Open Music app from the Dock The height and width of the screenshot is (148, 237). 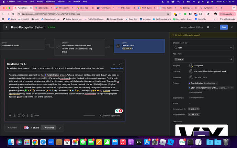[123, 142]
